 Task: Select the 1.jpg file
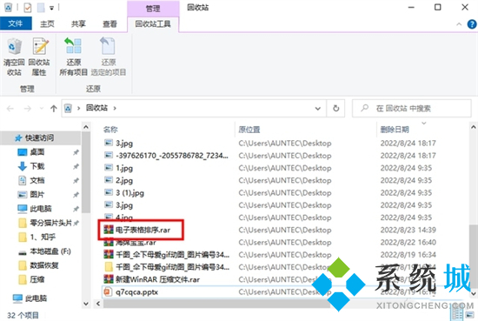tap(124, 168)
